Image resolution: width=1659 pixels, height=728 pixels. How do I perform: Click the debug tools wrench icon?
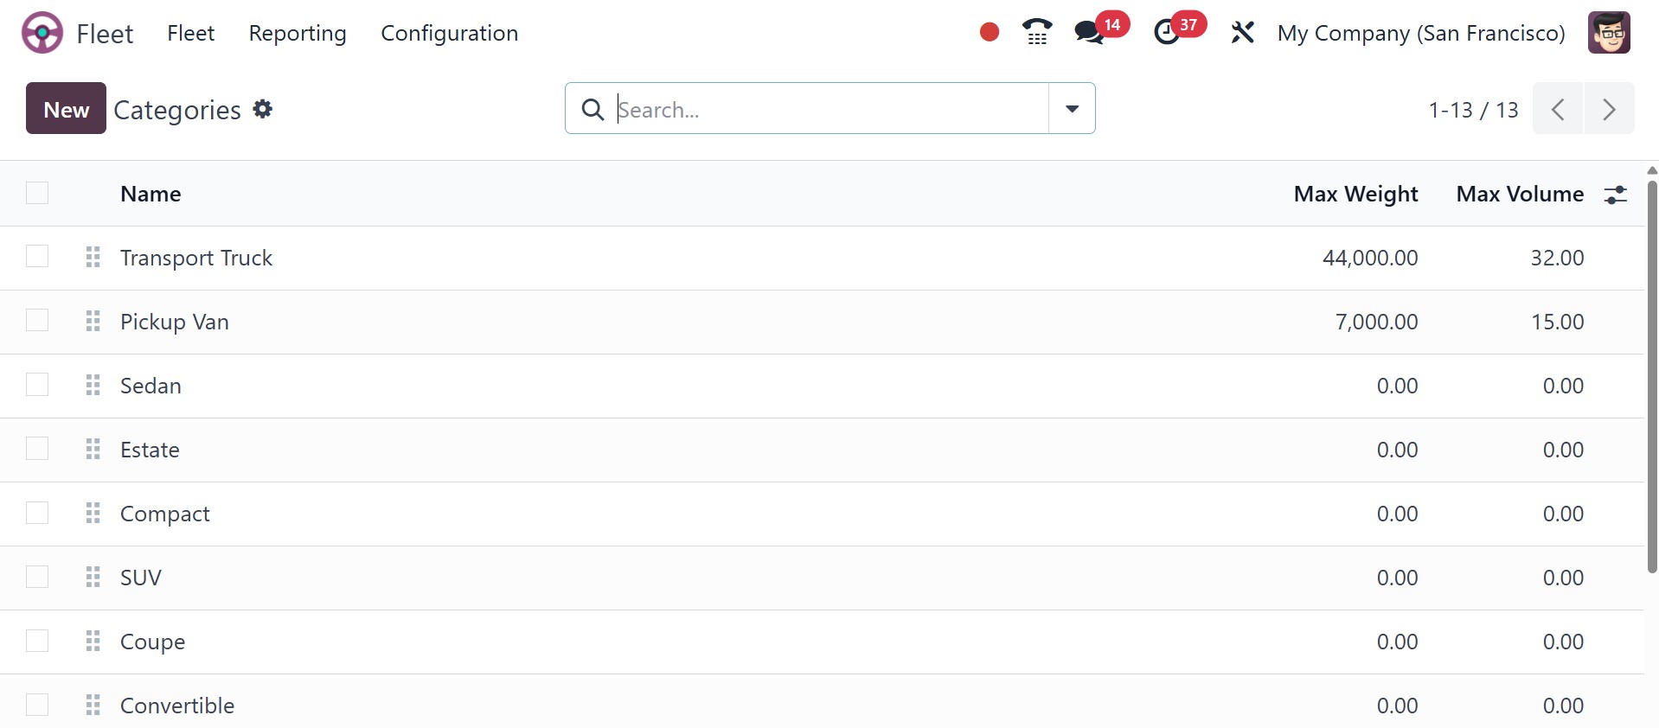tap(1242, 33)
